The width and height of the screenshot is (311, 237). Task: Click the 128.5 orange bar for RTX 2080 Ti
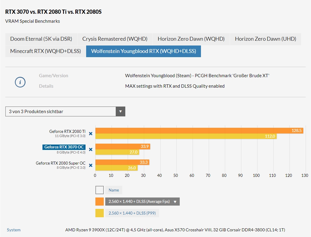pos(199,130)
